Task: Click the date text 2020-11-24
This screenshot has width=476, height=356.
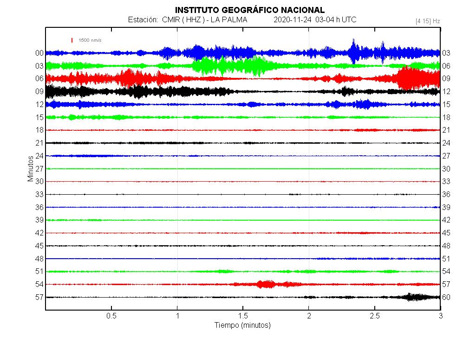Action: tap(293, 20)
